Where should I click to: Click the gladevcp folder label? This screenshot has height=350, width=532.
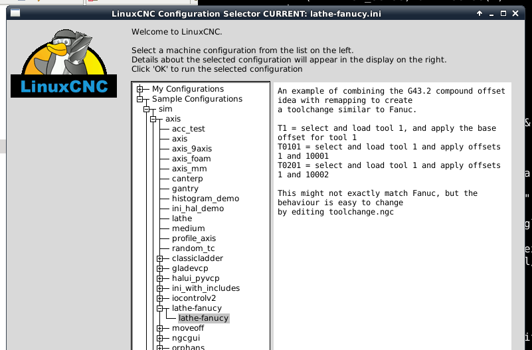click(x=190, y=268)
